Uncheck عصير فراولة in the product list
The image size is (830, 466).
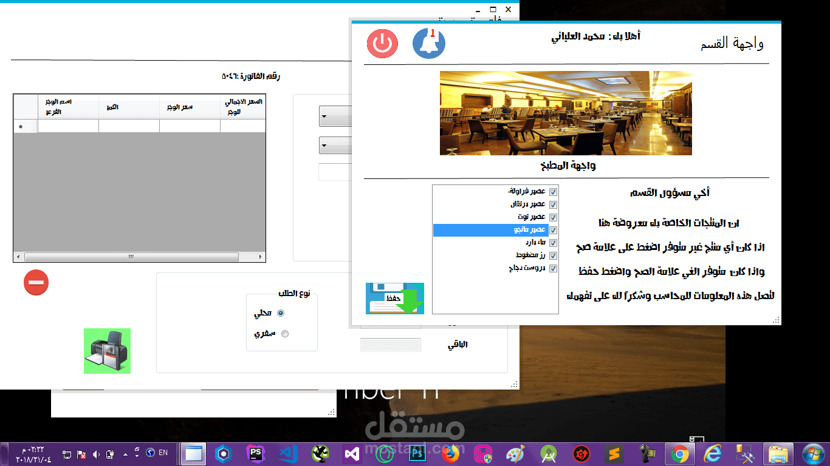pos(553,192)
